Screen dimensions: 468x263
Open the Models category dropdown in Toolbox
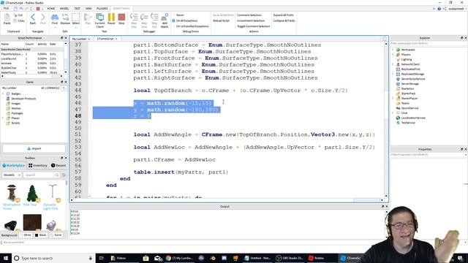pyautogui.click(x=12, y=175)
